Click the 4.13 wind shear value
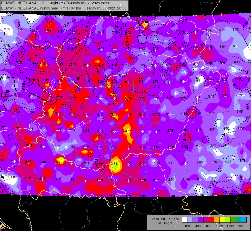 pyautogui.click(x=87, y=98)
